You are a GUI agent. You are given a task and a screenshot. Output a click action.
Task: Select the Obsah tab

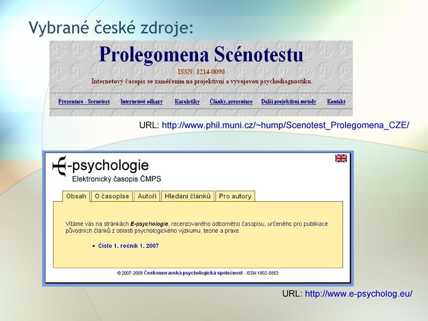pos(76,196)
